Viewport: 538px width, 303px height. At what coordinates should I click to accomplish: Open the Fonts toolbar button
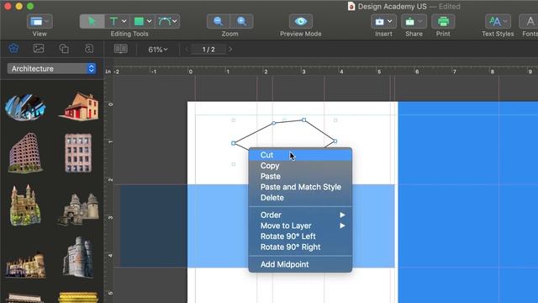point(530,21)
